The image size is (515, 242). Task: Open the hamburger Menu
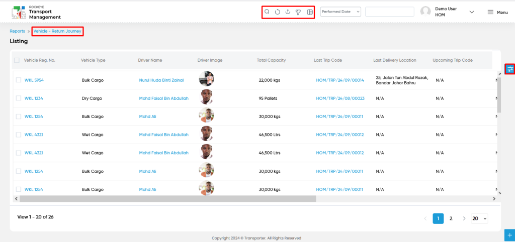point(497,12)
